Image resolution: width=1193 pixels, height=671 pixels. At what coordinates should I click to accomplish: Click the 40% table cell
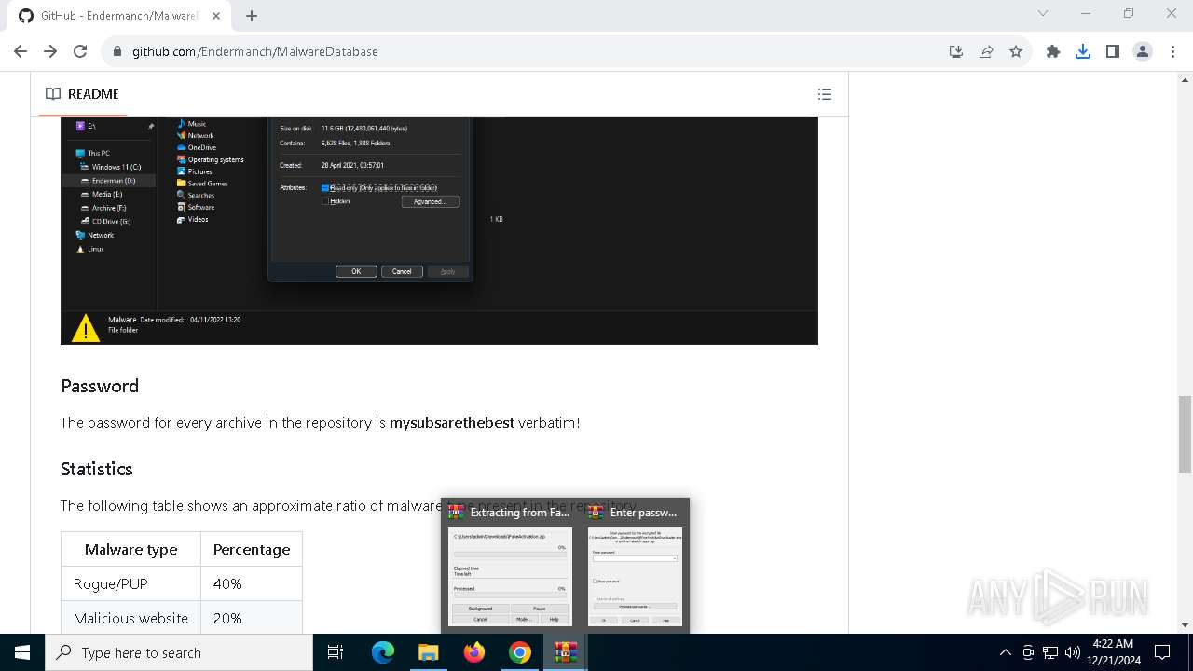coord(252,583)
